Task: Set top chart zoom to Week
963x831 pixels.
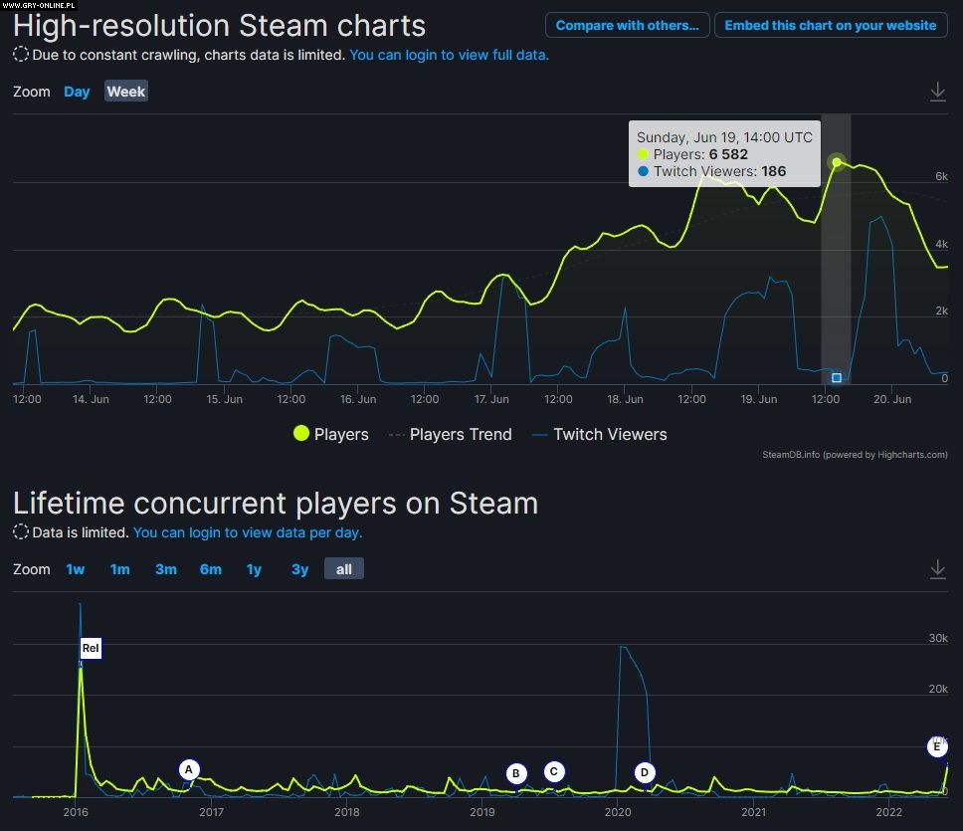Action: (126, 92)
